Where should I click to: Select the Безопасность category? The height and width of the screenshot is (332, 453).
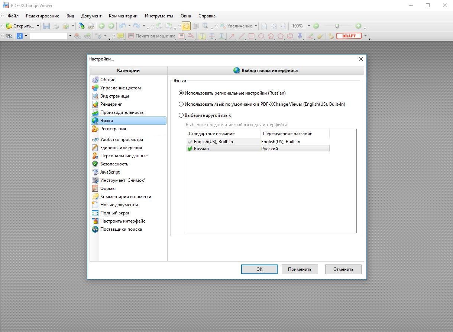[129, 164]
